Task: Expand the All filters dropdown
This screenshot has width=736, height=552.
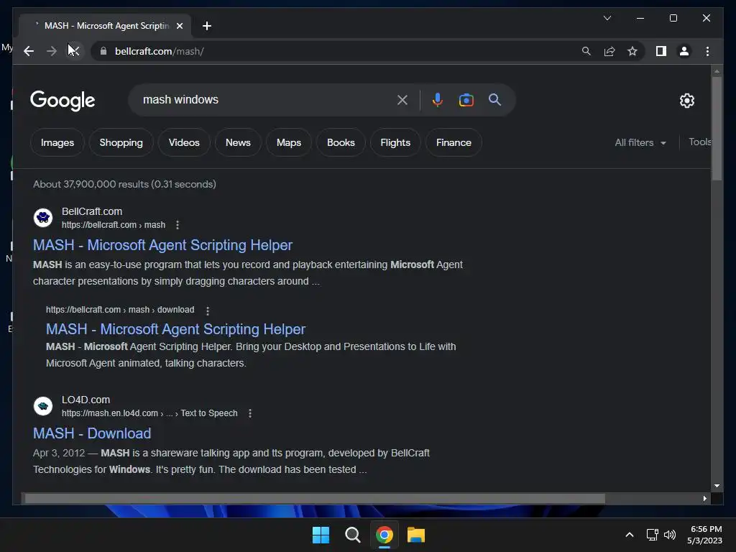Action: [640, 143]
